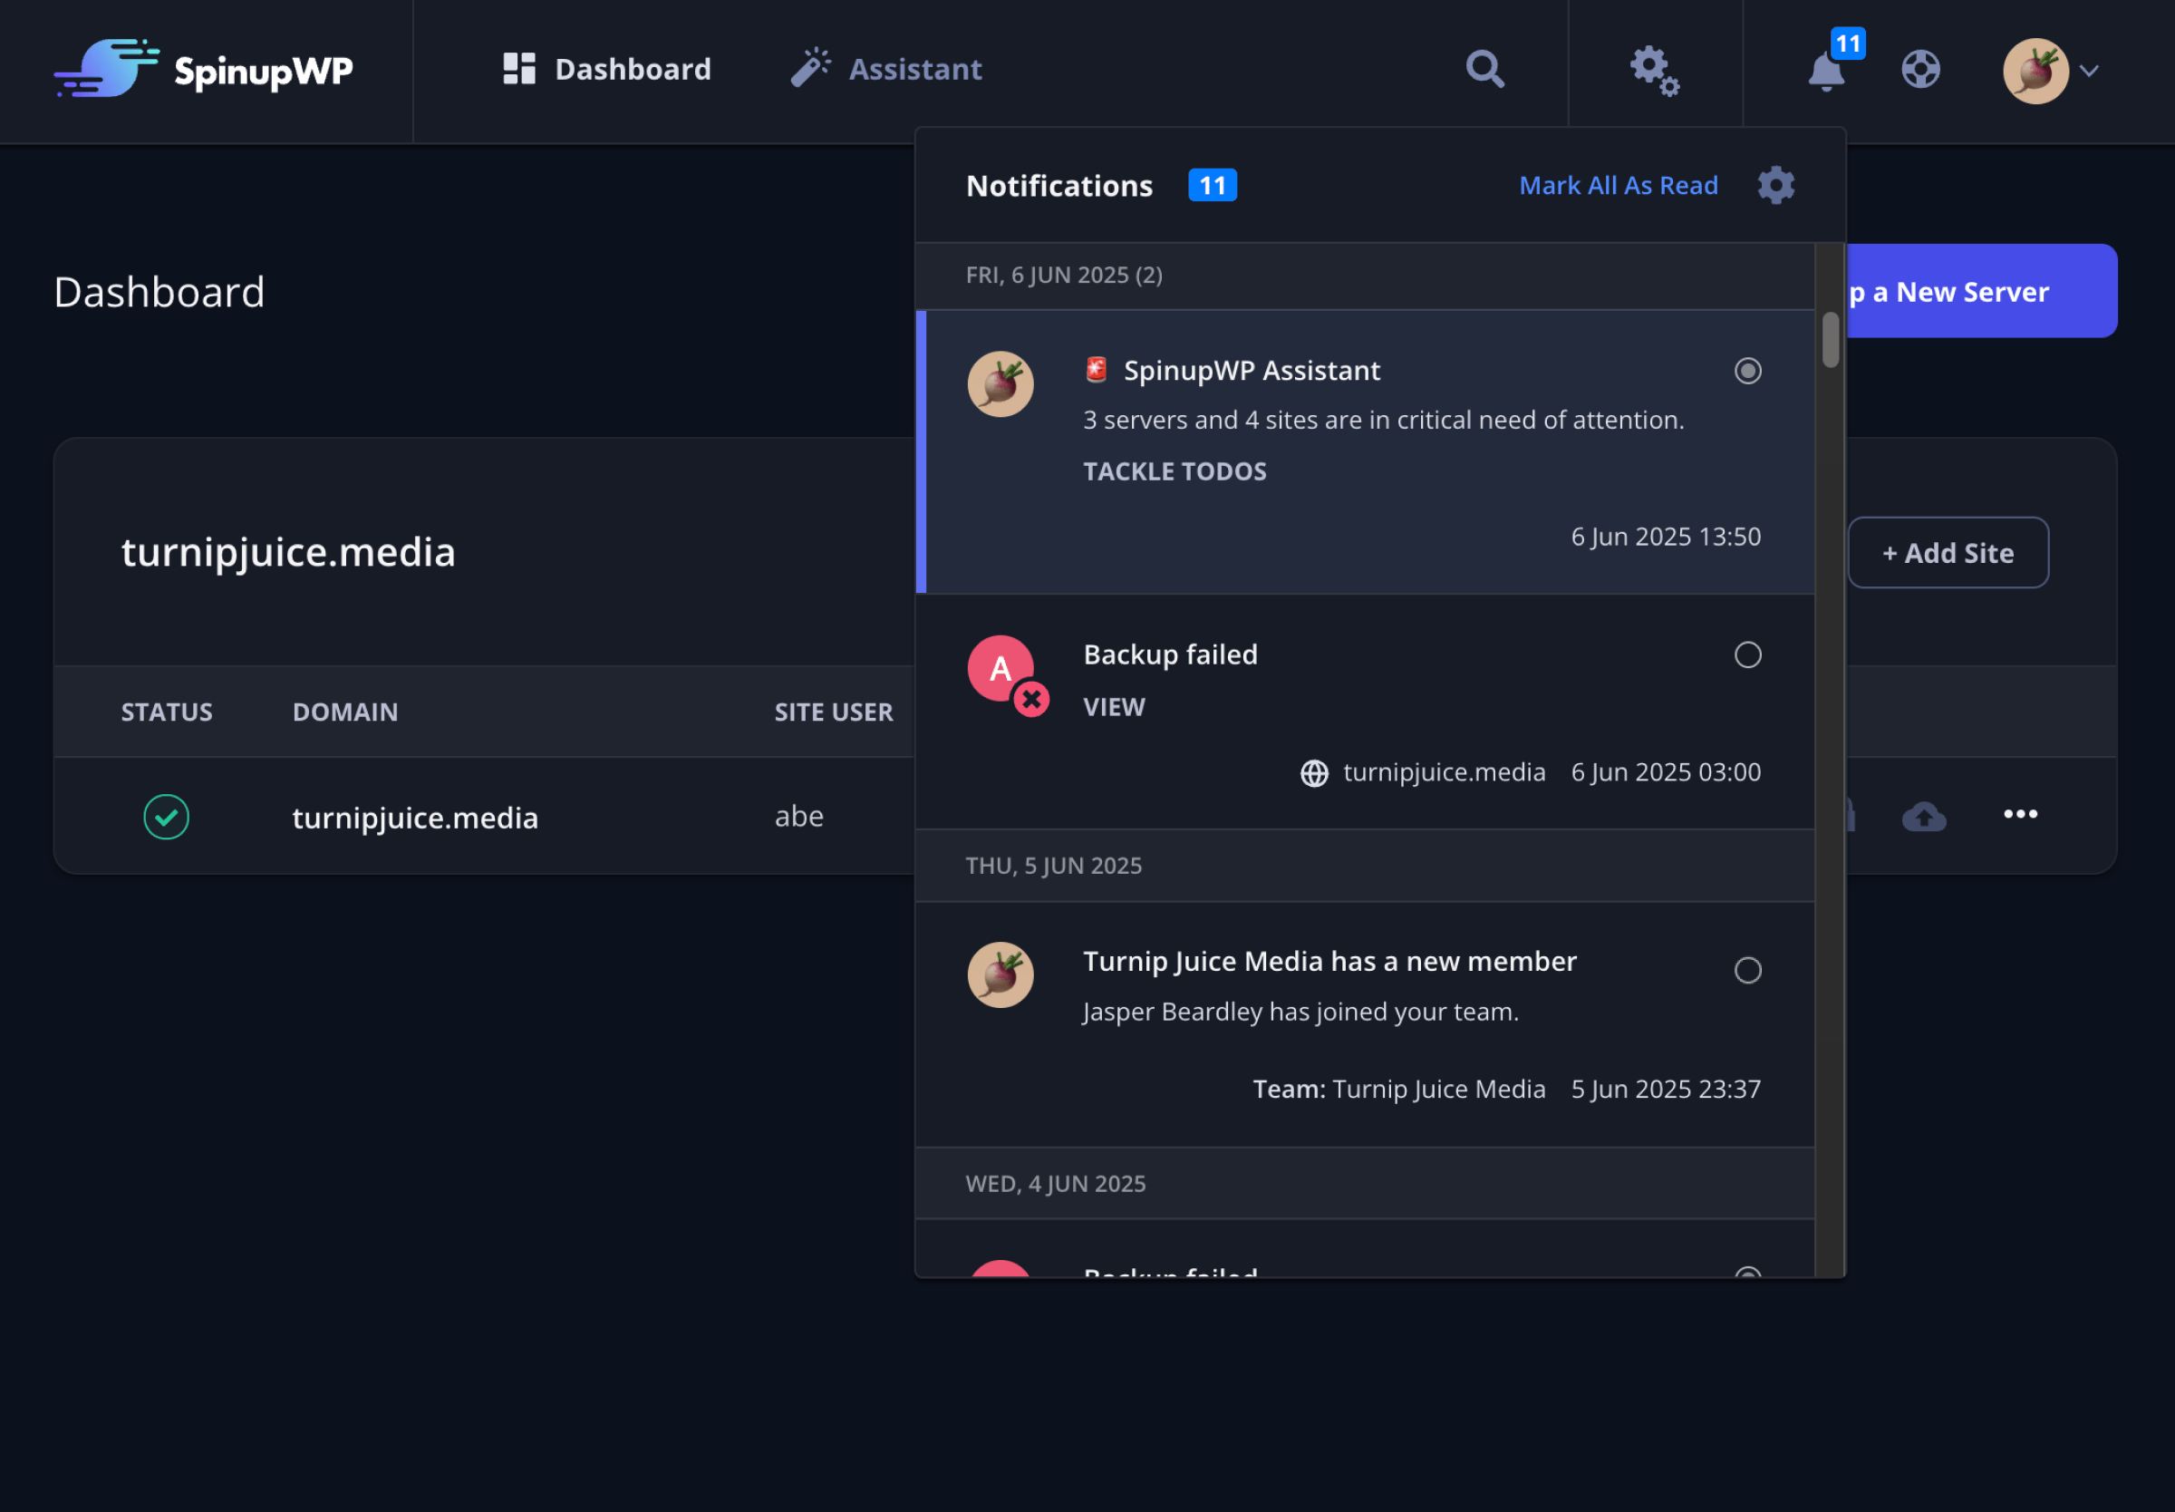The height and width of the screenshot is (1512, 2175).
Task: Switch to the Dashboard section
Action: tap(607, 68)
